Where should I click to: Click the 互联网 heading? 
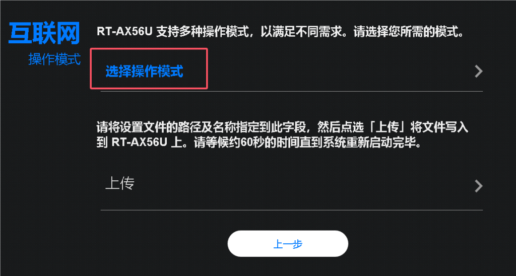pos(44,33)
